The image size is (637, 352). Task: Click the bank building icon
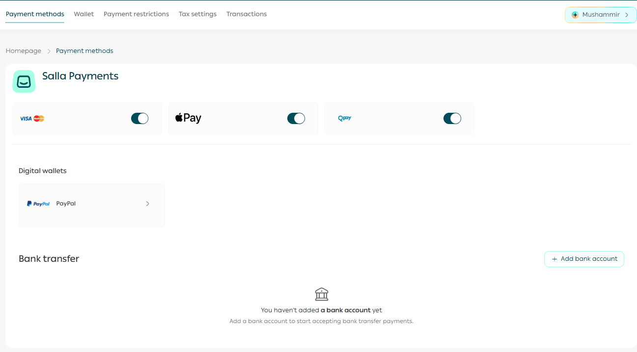pos(322,294)
